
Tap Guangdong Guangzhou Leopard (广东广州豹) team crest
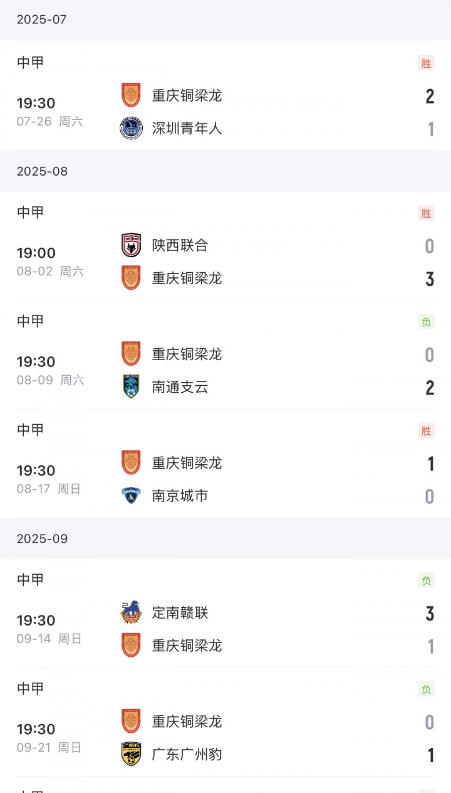click(x=131, y=754)
